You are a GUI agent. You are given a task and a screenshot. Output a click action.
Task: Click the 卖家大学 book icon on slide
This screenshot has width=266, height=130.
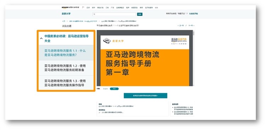107,41
